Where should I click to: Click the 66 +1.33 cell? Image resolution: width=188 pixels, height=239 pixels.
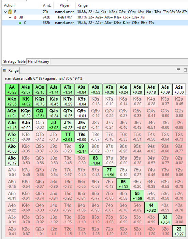coord(123,184)
